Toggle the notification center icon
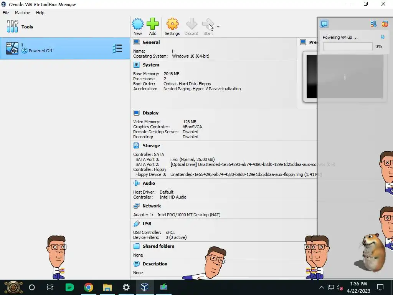The height and width of the screenshot is (295, 393). click(324, 24)
